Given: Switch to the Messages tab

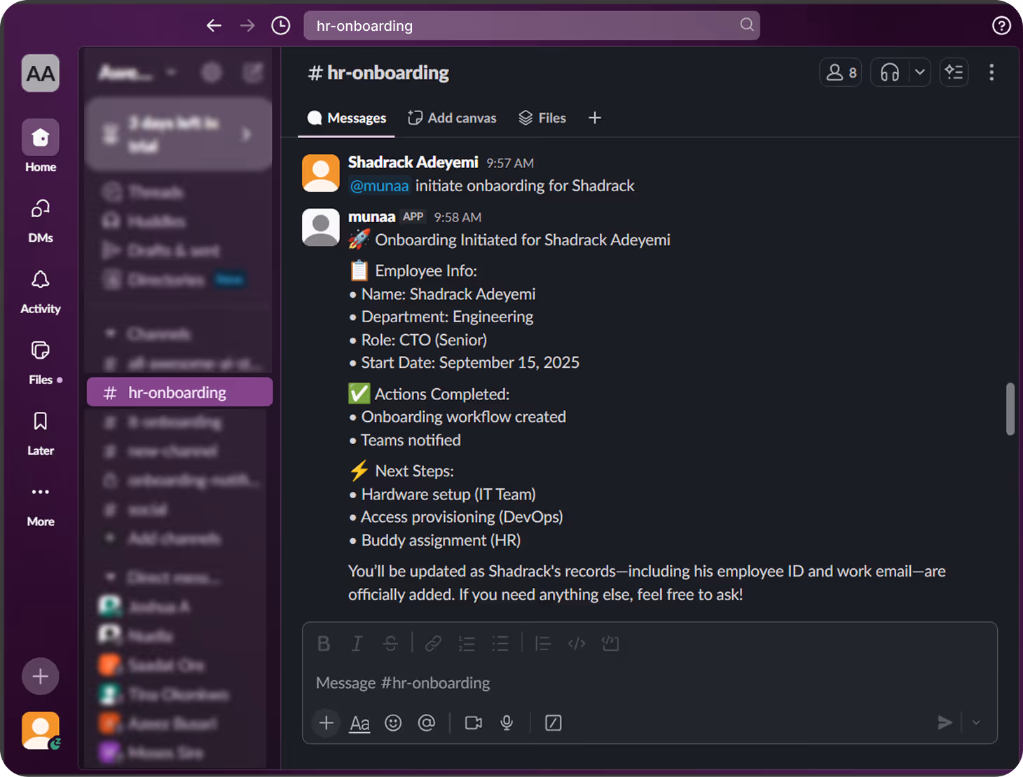Looking at the screenshot, I should tap(347, 118).
